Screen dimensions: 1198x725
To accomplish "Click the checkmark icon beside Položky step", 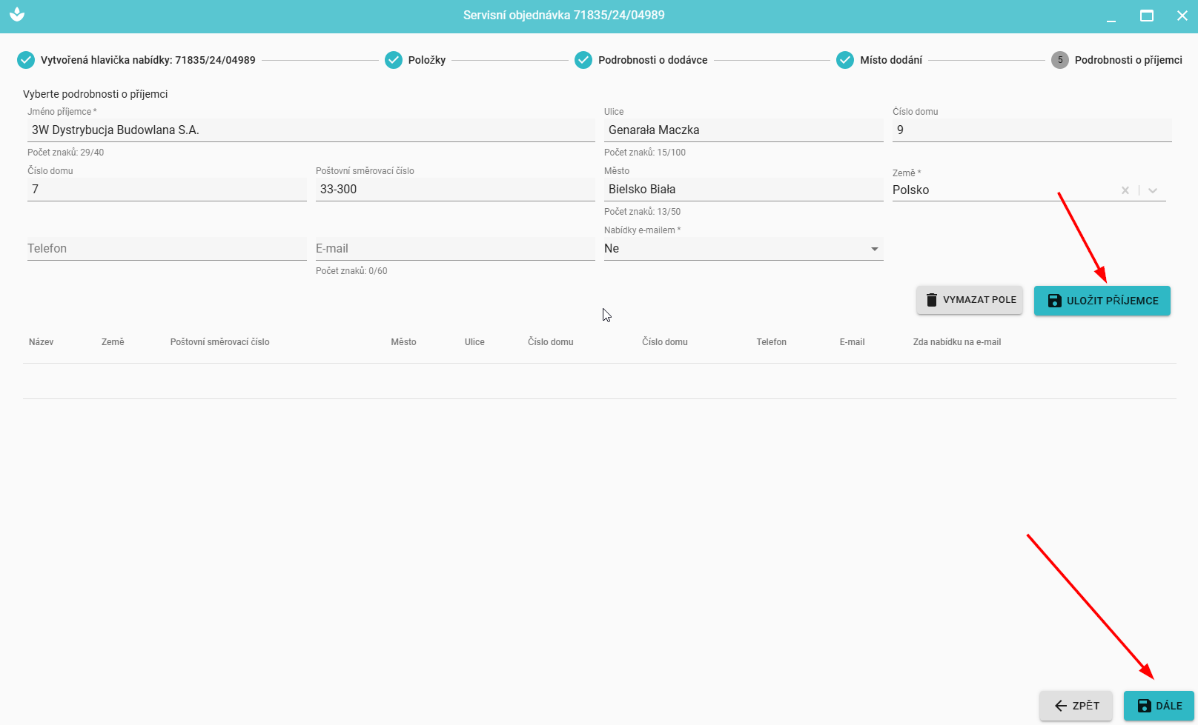I will pos(394,60).
